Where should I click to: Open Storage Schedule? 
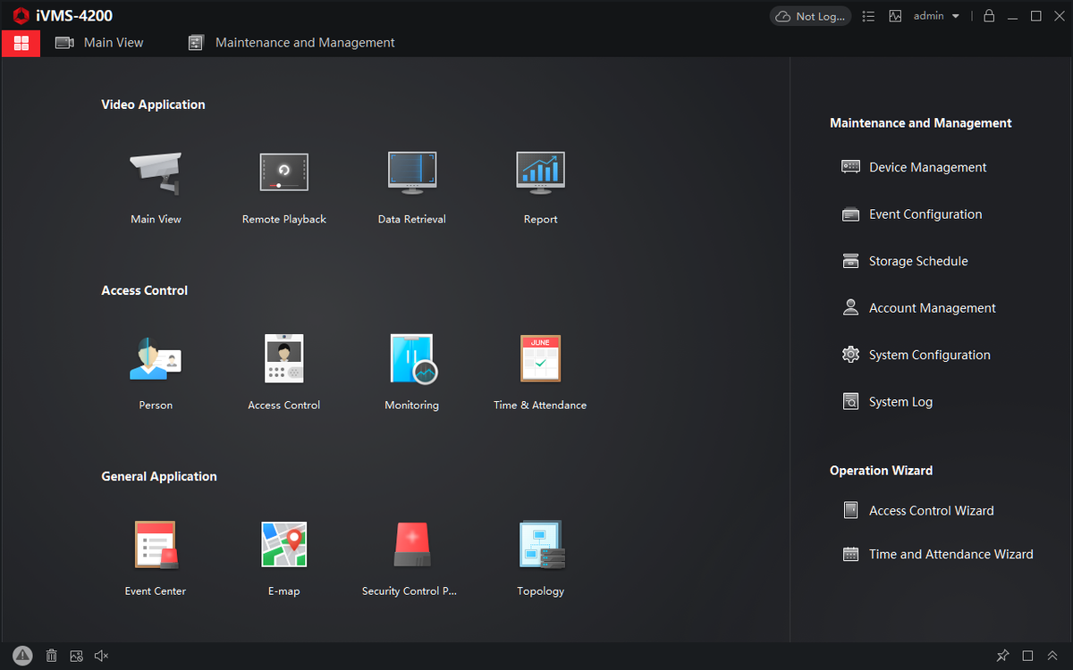click(905, 262)
